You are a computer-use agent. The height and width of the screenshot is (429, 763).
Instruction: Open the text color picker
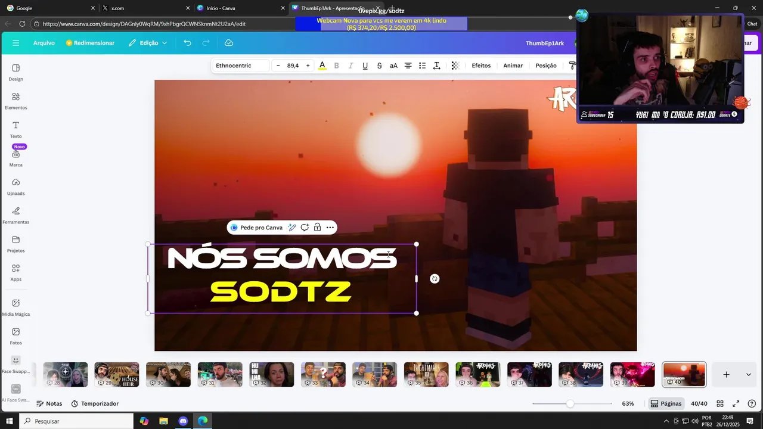pyautogui.click(x=322, y=66)
